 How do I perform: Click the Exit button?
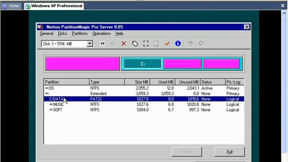click(229, 152)
